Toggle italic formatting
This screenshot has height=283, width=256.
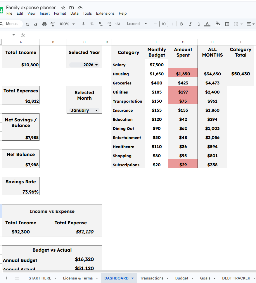pos(190,24)
